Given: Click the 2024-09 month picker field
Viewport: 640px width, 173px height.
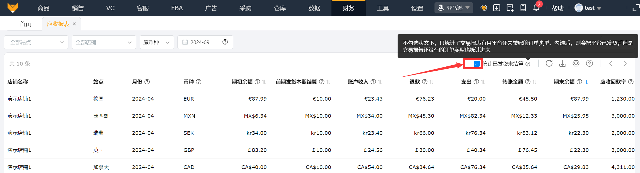Looking at the screenshot, I should pos(200,42).
